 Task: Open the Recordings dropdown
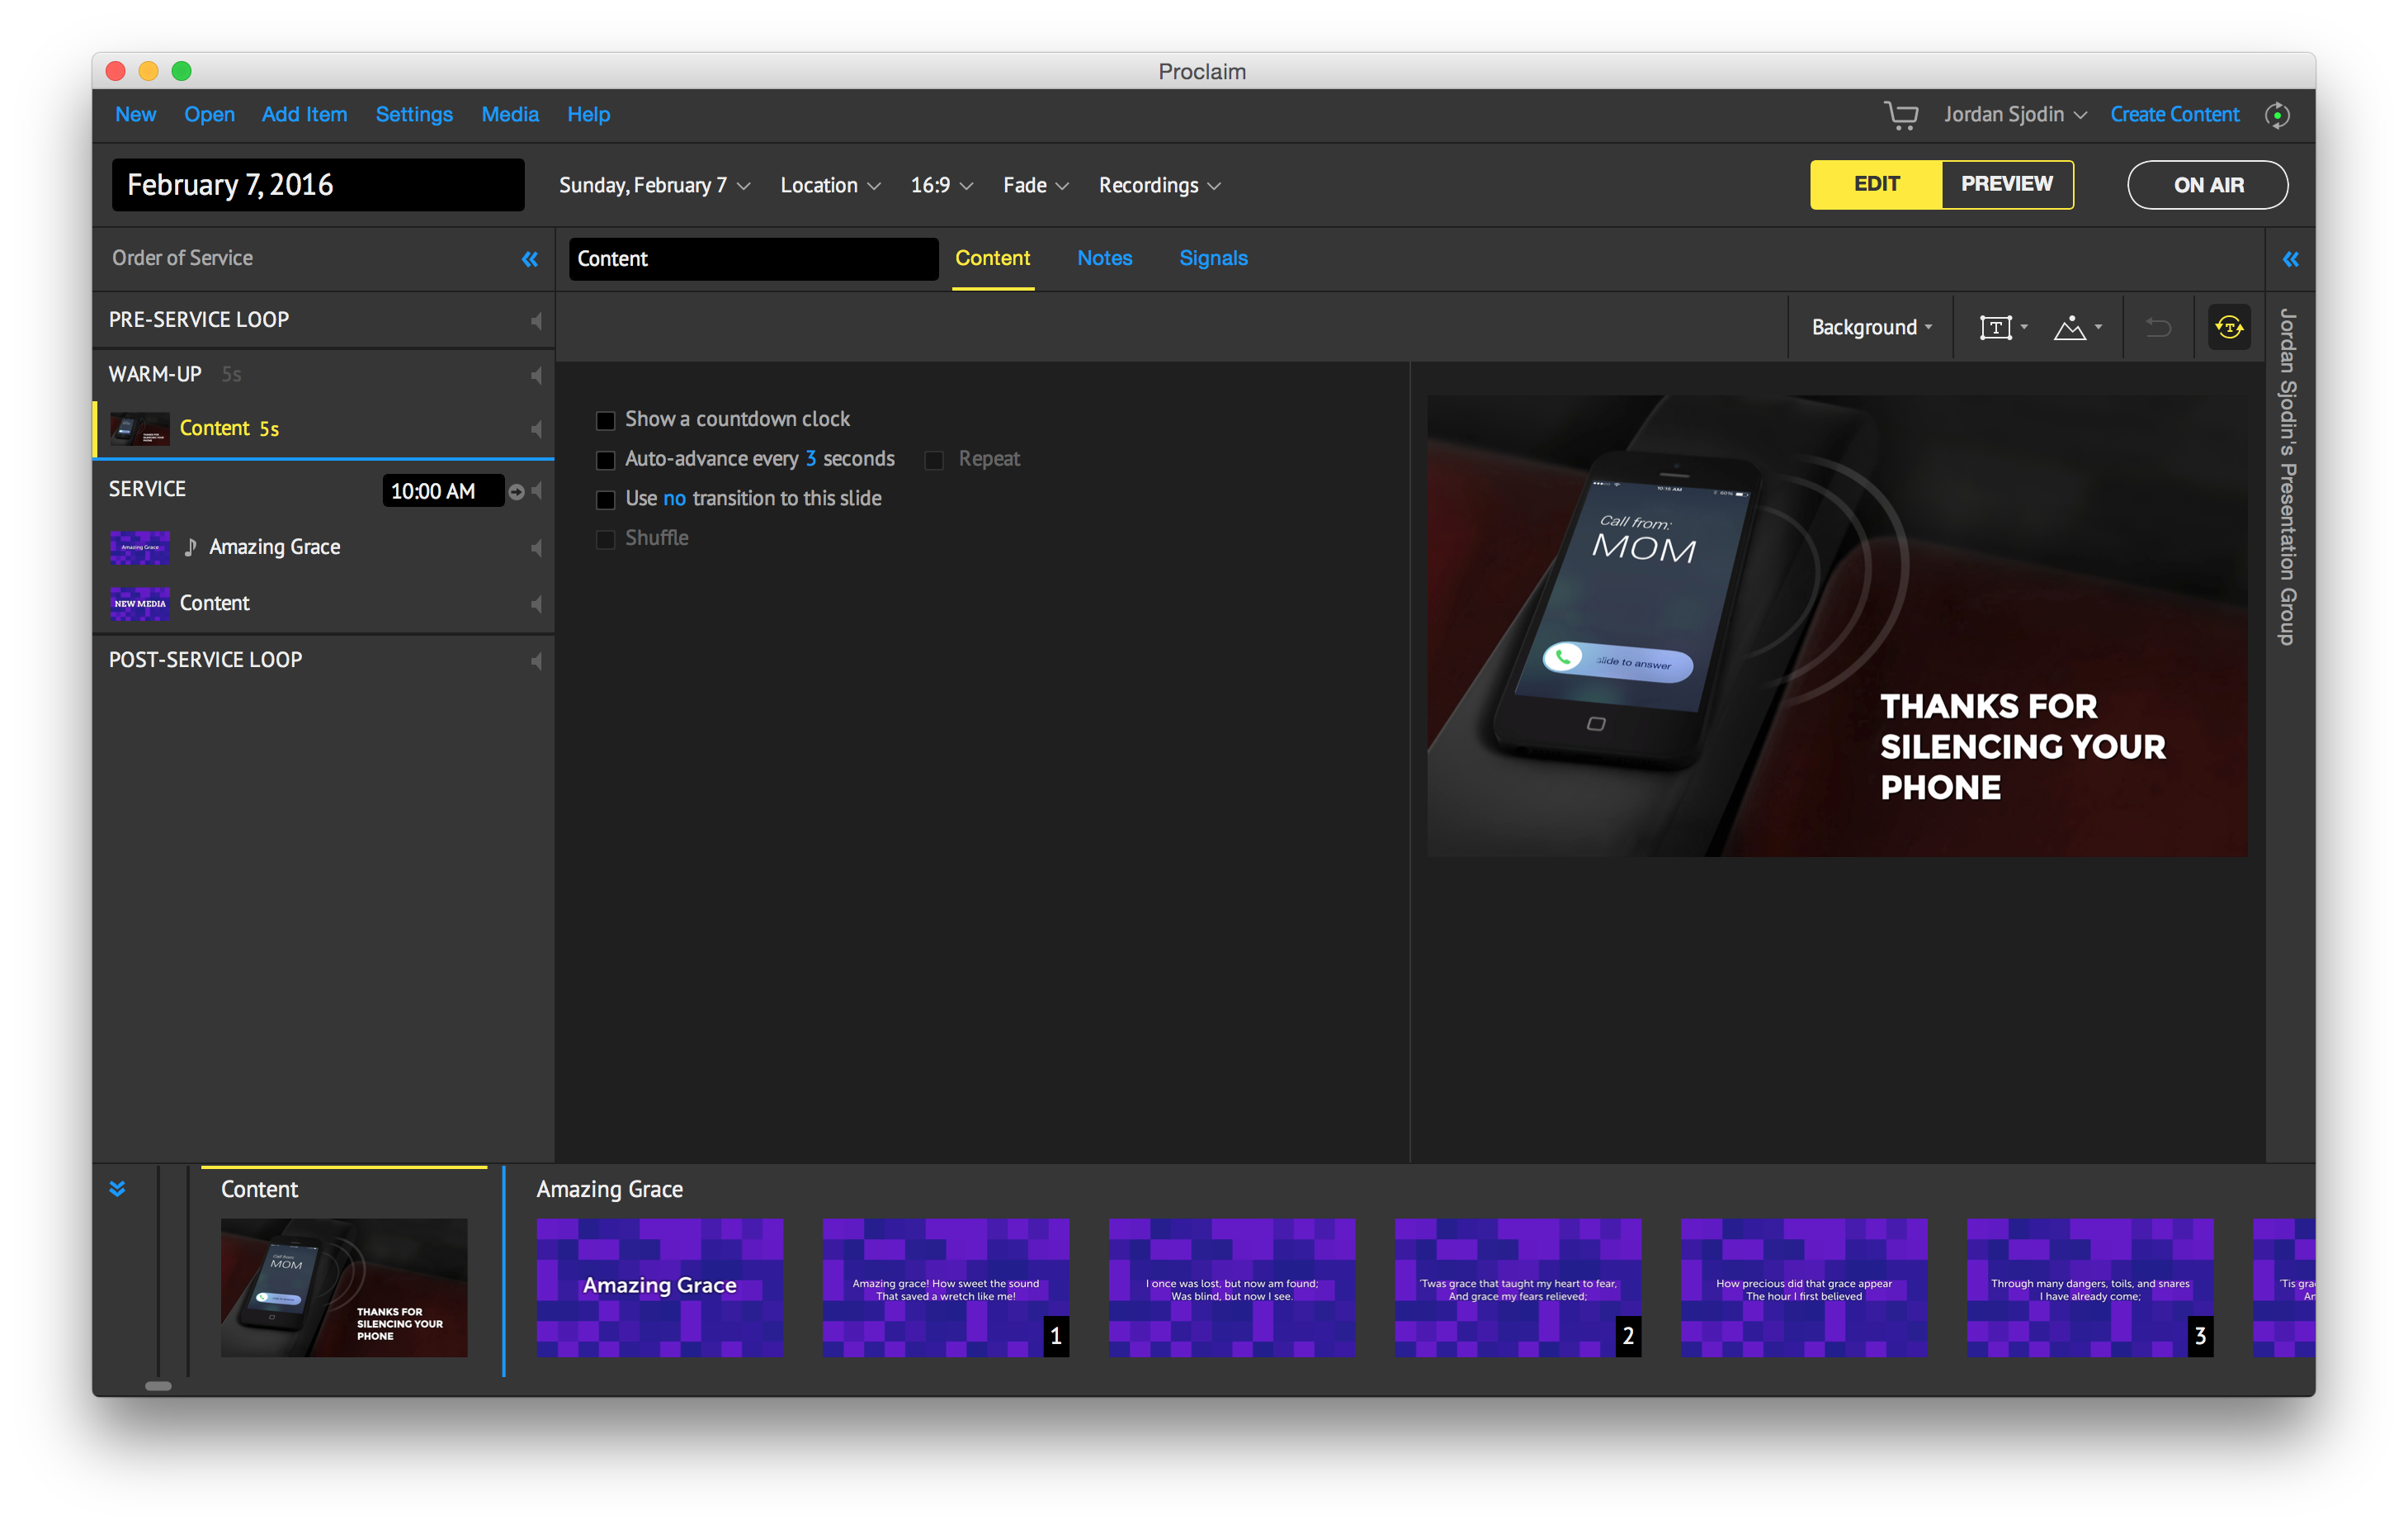click(1159, 186)
